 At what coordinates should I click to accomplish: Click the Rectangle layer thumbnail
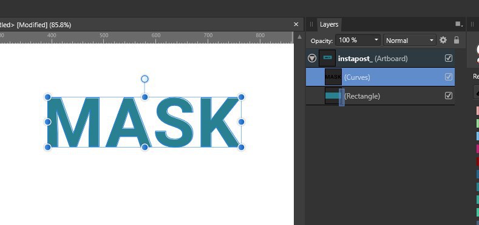pyautogui.click(x=333, y=96)
